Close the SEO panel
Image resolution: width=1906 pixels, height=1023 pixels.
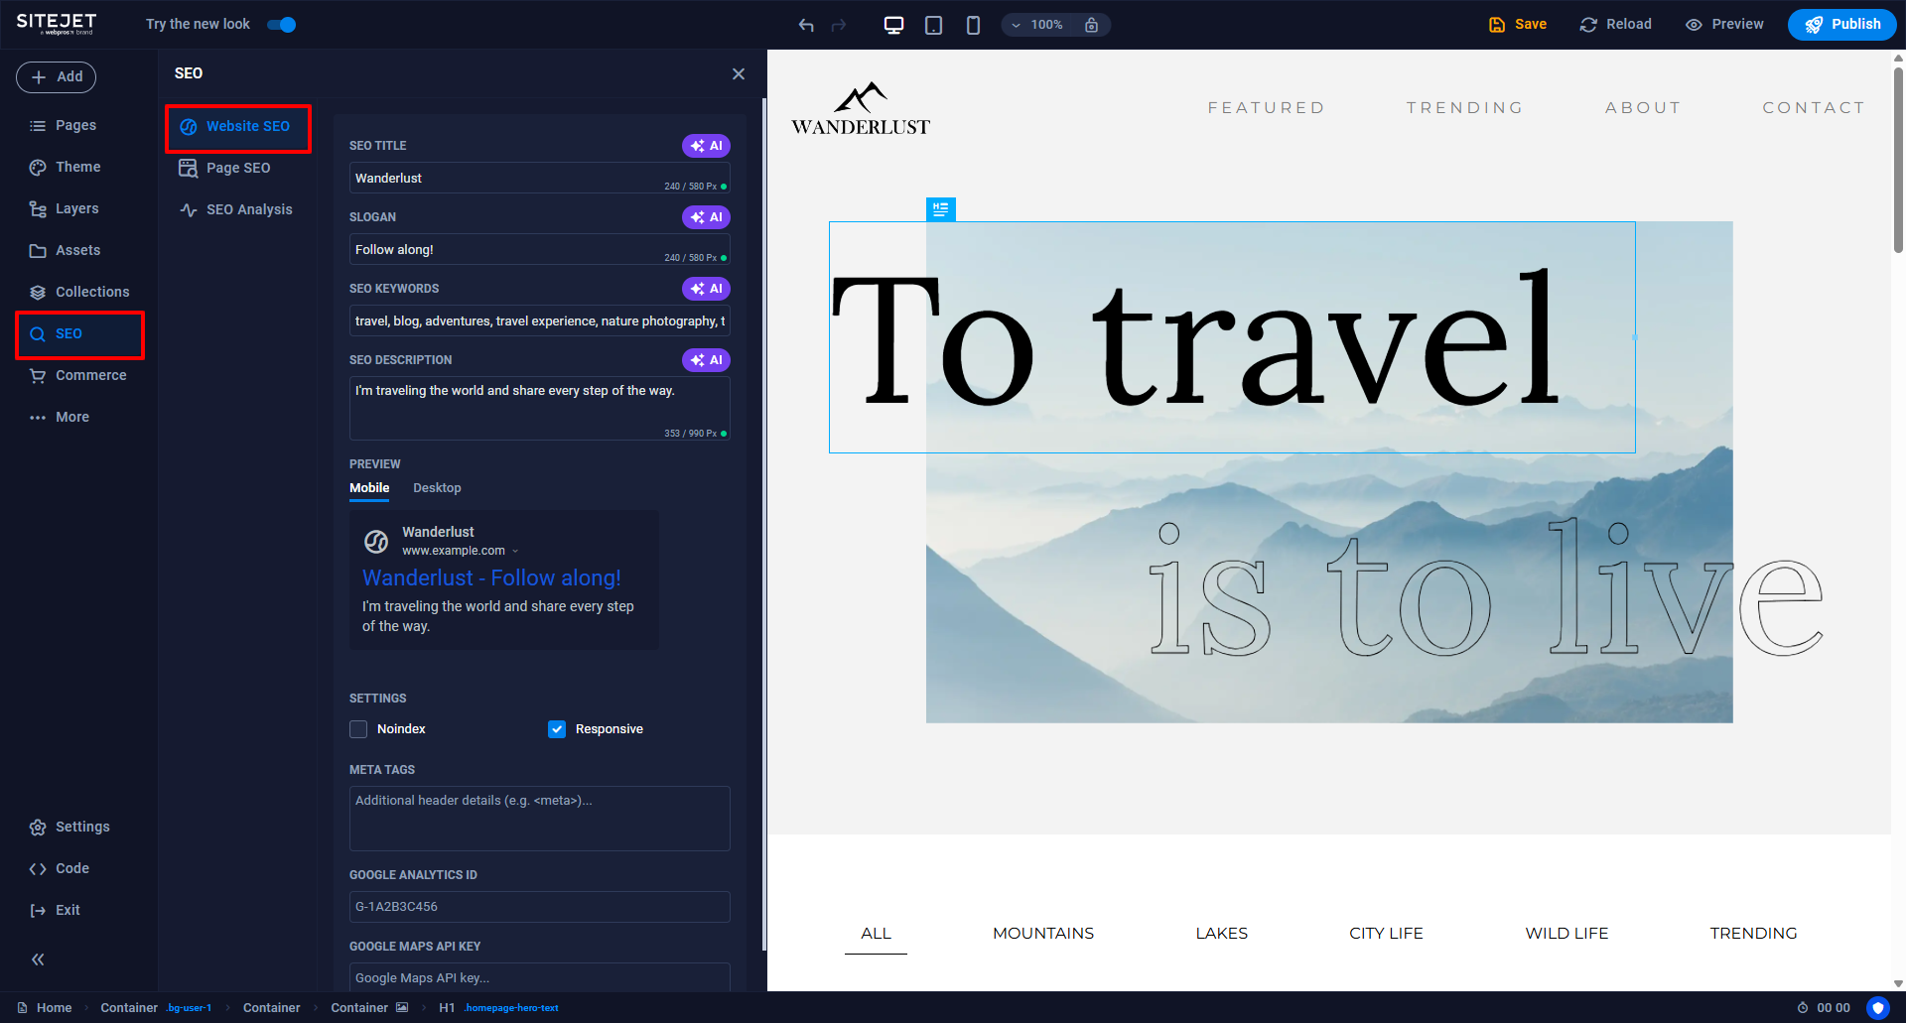(x=739, y=74)
